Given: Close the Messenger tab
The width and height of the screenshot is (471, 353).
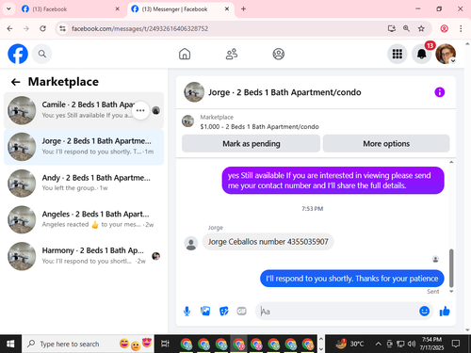Looking at the screenshot, I should [x=227, y=9].
